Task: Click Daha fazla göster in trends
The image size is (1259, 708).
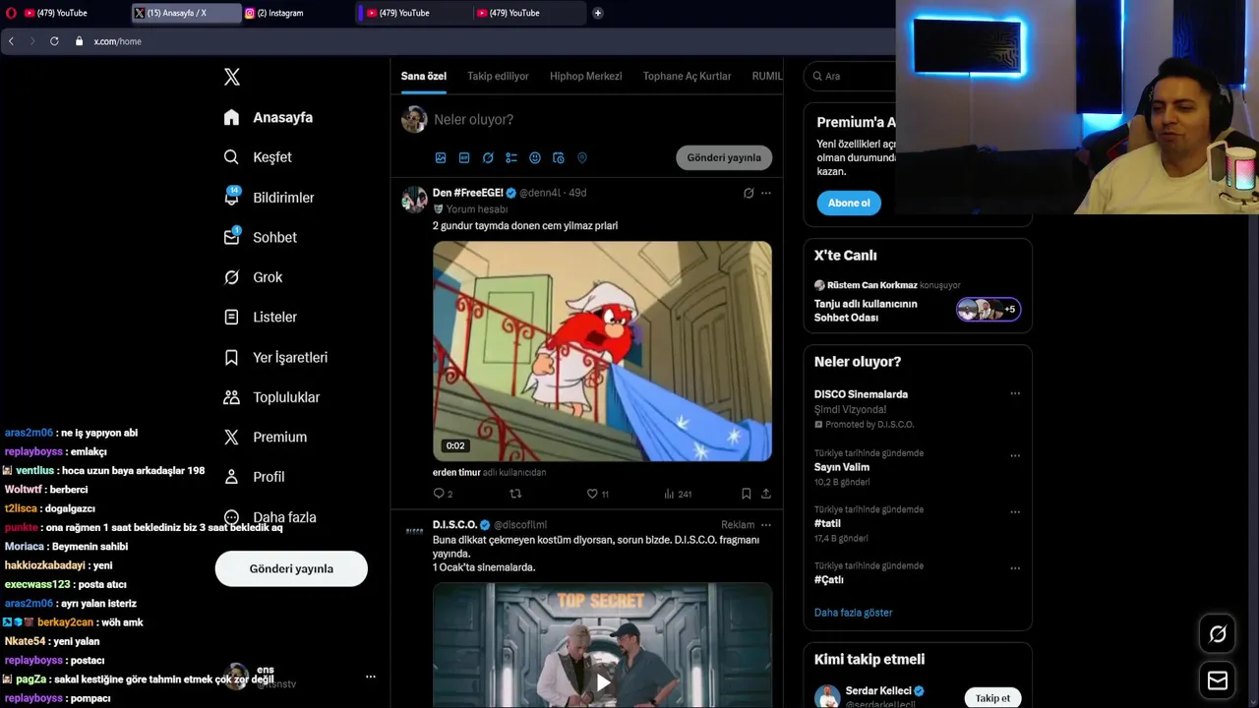Action: (x=853, y=613)
